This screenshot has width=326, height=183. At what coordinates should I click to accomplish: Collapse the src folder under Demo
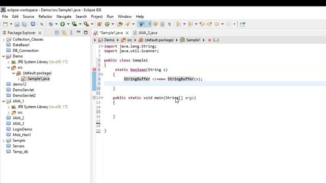[9, 68]
